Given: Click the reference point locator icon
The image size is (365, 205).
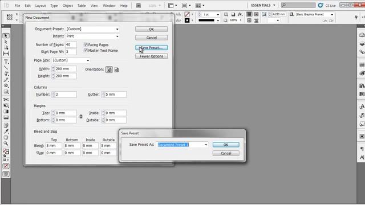Looking at the screenshot, I should [10, 17].
